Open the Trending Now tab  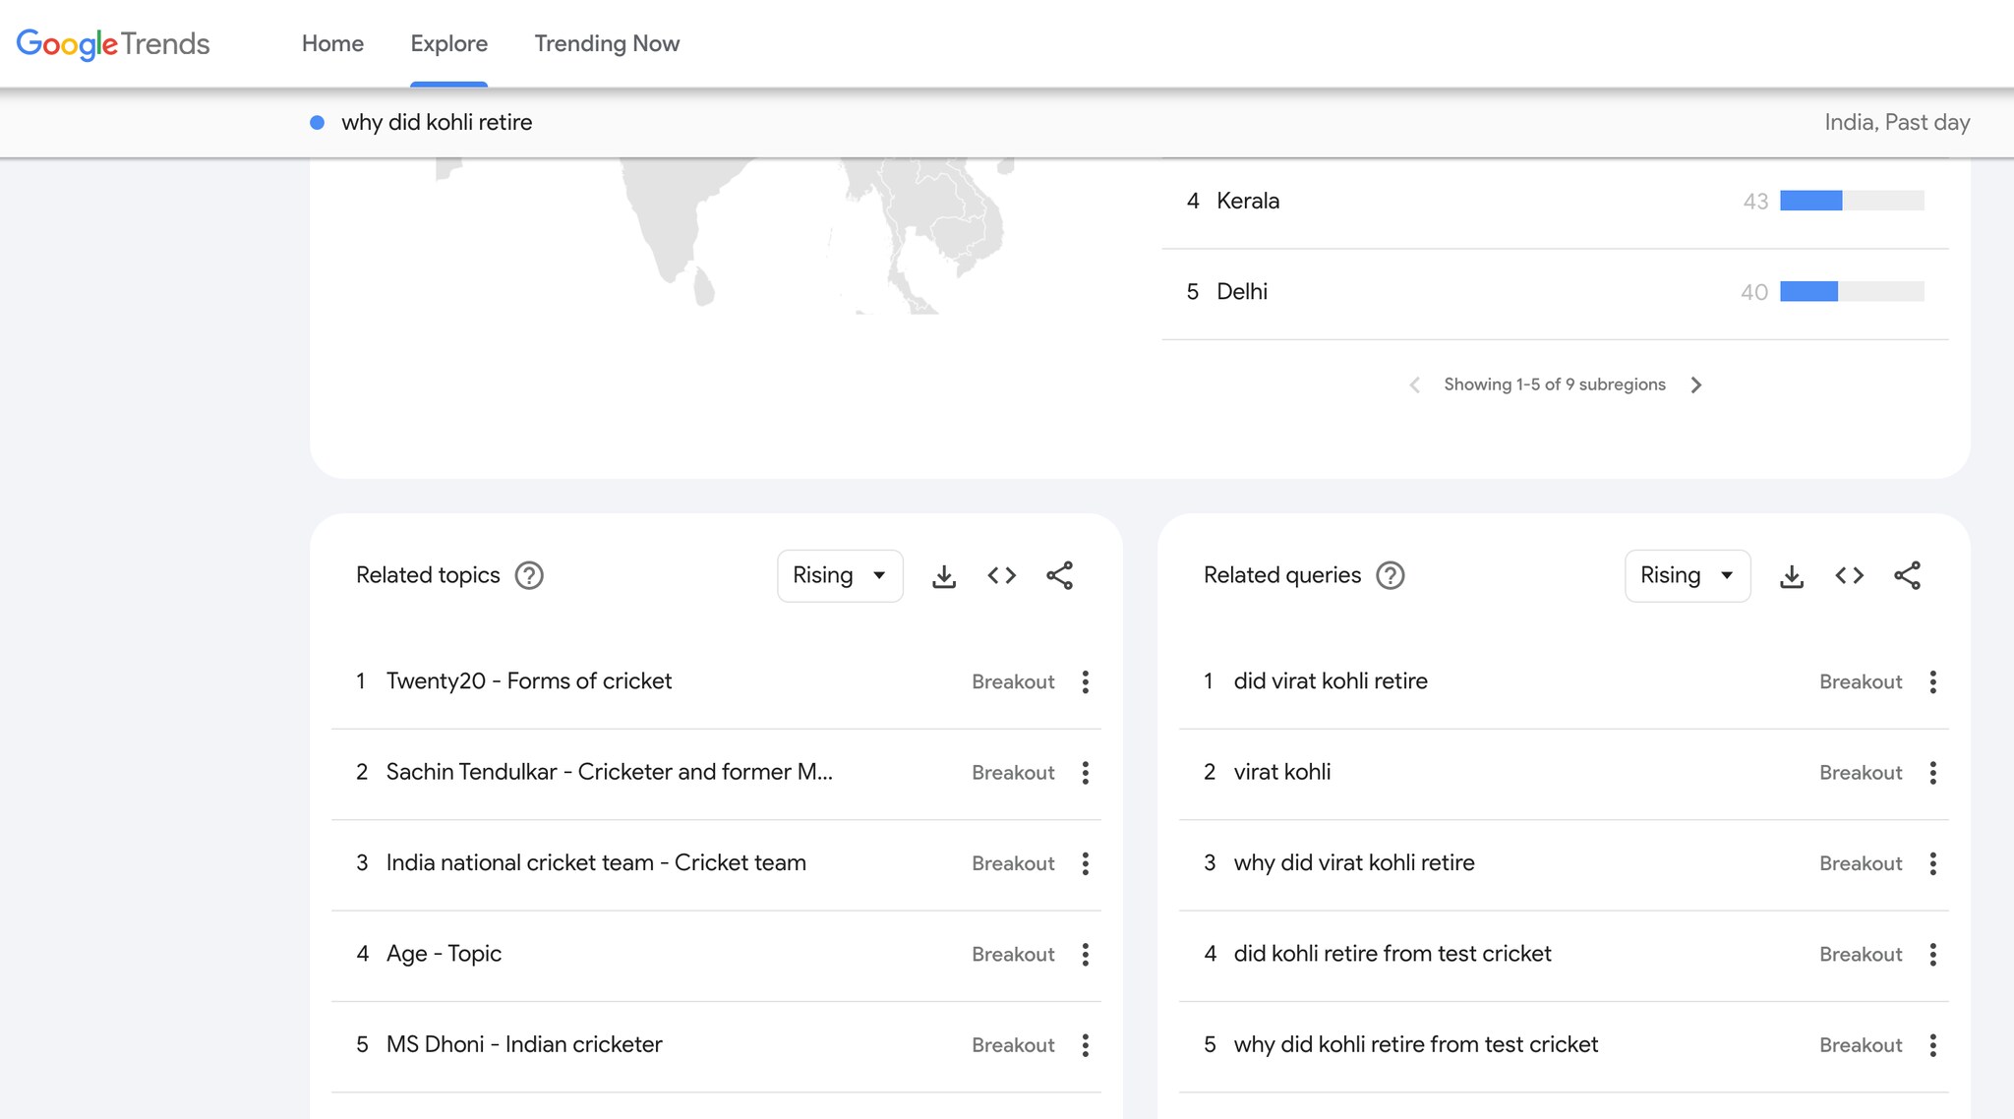click(607, 43)
